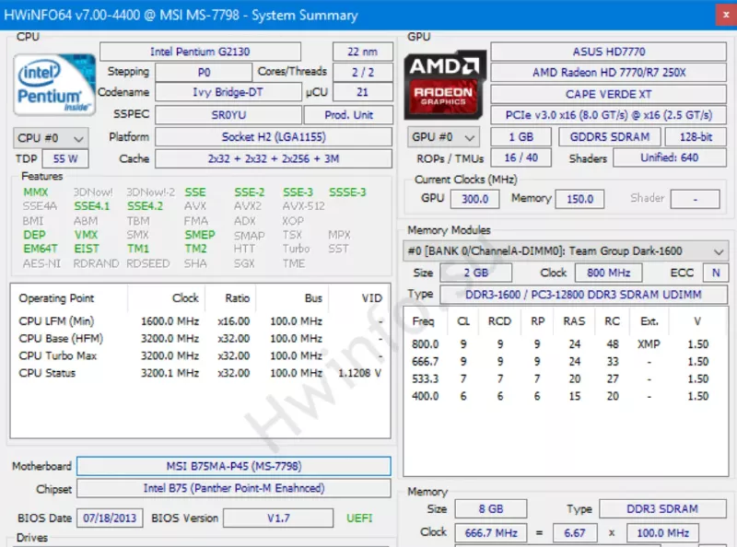
Task: Open the GPU #0 dropdown
Action: click(x=443, y=137)
